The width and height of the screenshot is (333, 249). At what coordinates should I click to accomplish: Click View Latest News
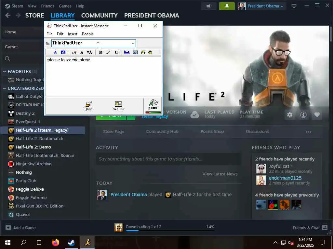(x=220, y=174)
